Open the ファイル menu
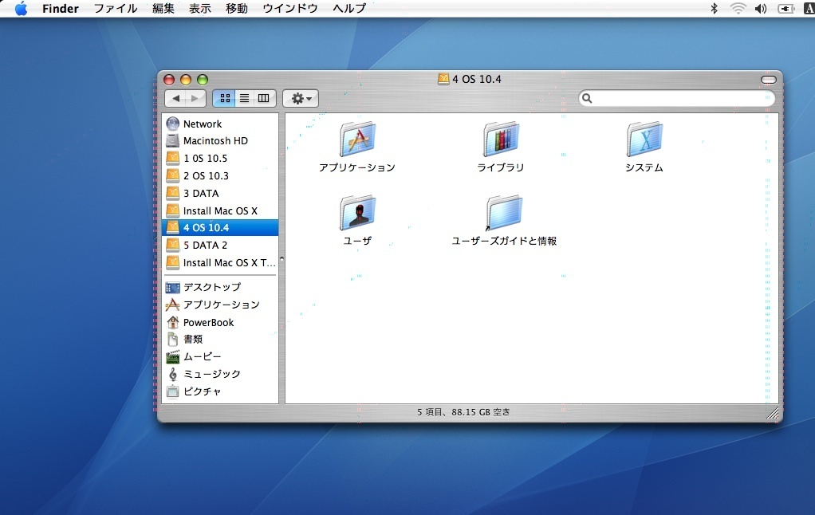 116,8
